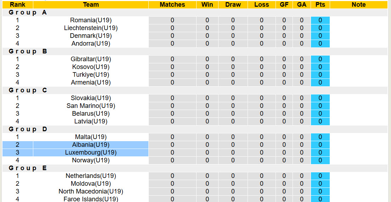Viewport: 391px width, 202px height.
Task: Select Denmark(U19) in Group A
Action: coord(91,36)
